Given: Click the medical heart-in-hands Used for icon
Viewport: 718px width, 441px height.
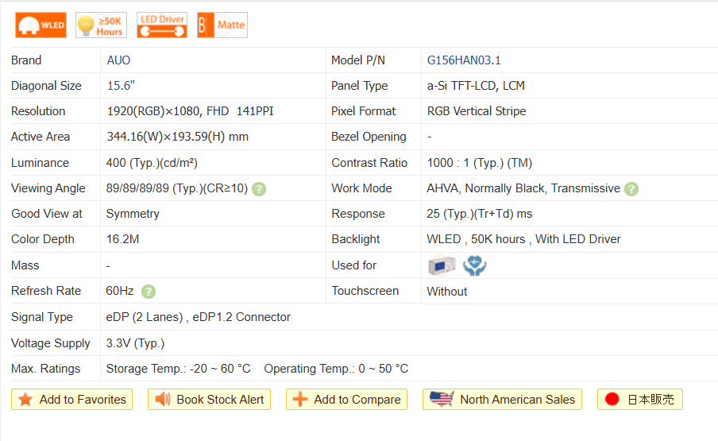Looking at the screenshot, I should 475,265.
